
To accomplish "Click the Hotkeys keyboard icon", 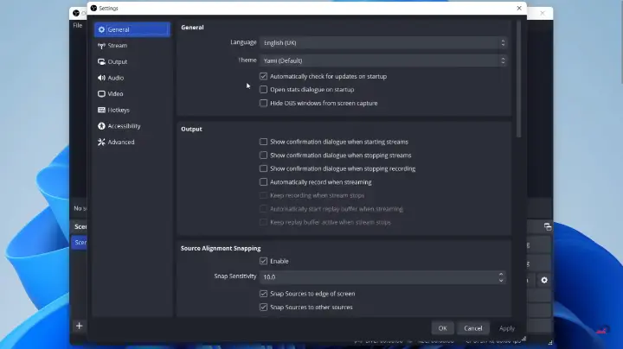I will click(x=102, y=110).
